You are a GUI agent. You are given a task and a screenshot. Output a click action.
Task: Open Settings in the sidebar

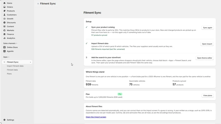click(10, 120)
